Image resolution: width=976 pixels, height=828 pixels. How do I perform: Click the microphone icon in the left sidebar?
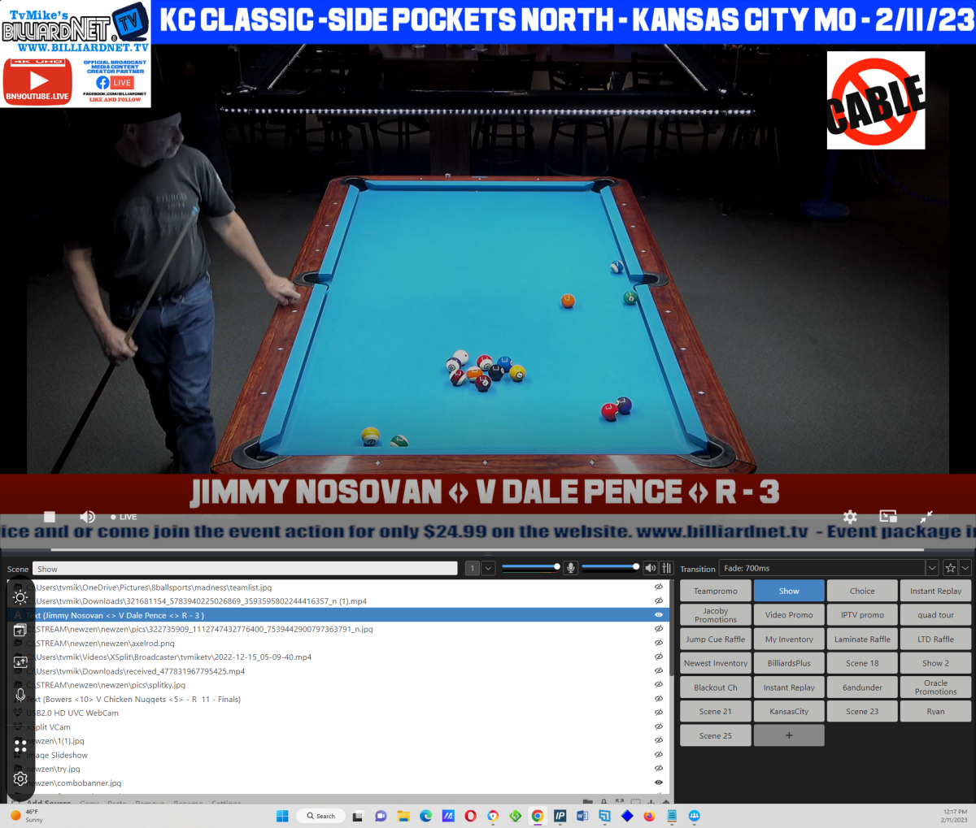[x=20, y=695]
